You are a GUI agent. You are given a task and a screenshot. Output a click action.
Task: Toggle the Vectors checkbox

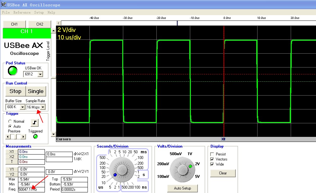(212, 159)
